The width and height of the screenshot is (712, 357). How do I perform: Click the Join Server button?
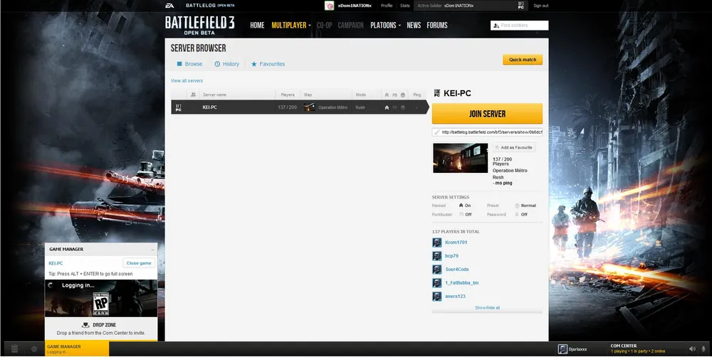[x=487, y=113]
